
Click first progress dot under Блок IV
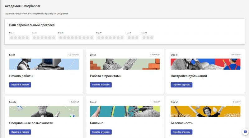click(x=99, y=38)
